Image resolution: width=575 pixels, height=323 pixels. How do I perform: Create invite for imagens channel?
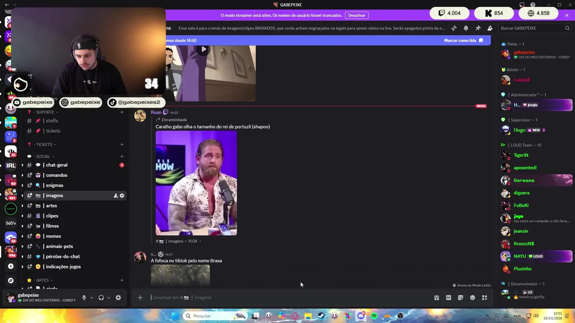115,196
